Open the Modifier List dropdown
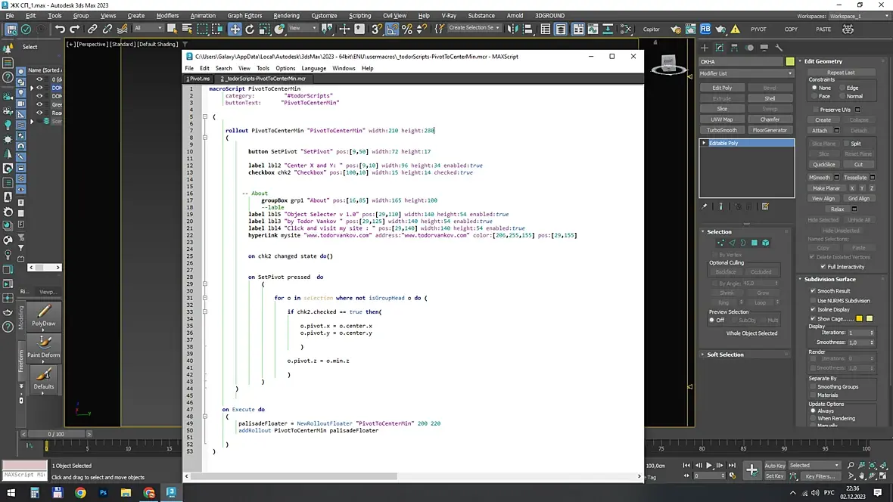Viewport: 893px width, 502px height. click(x=746, y=73)
